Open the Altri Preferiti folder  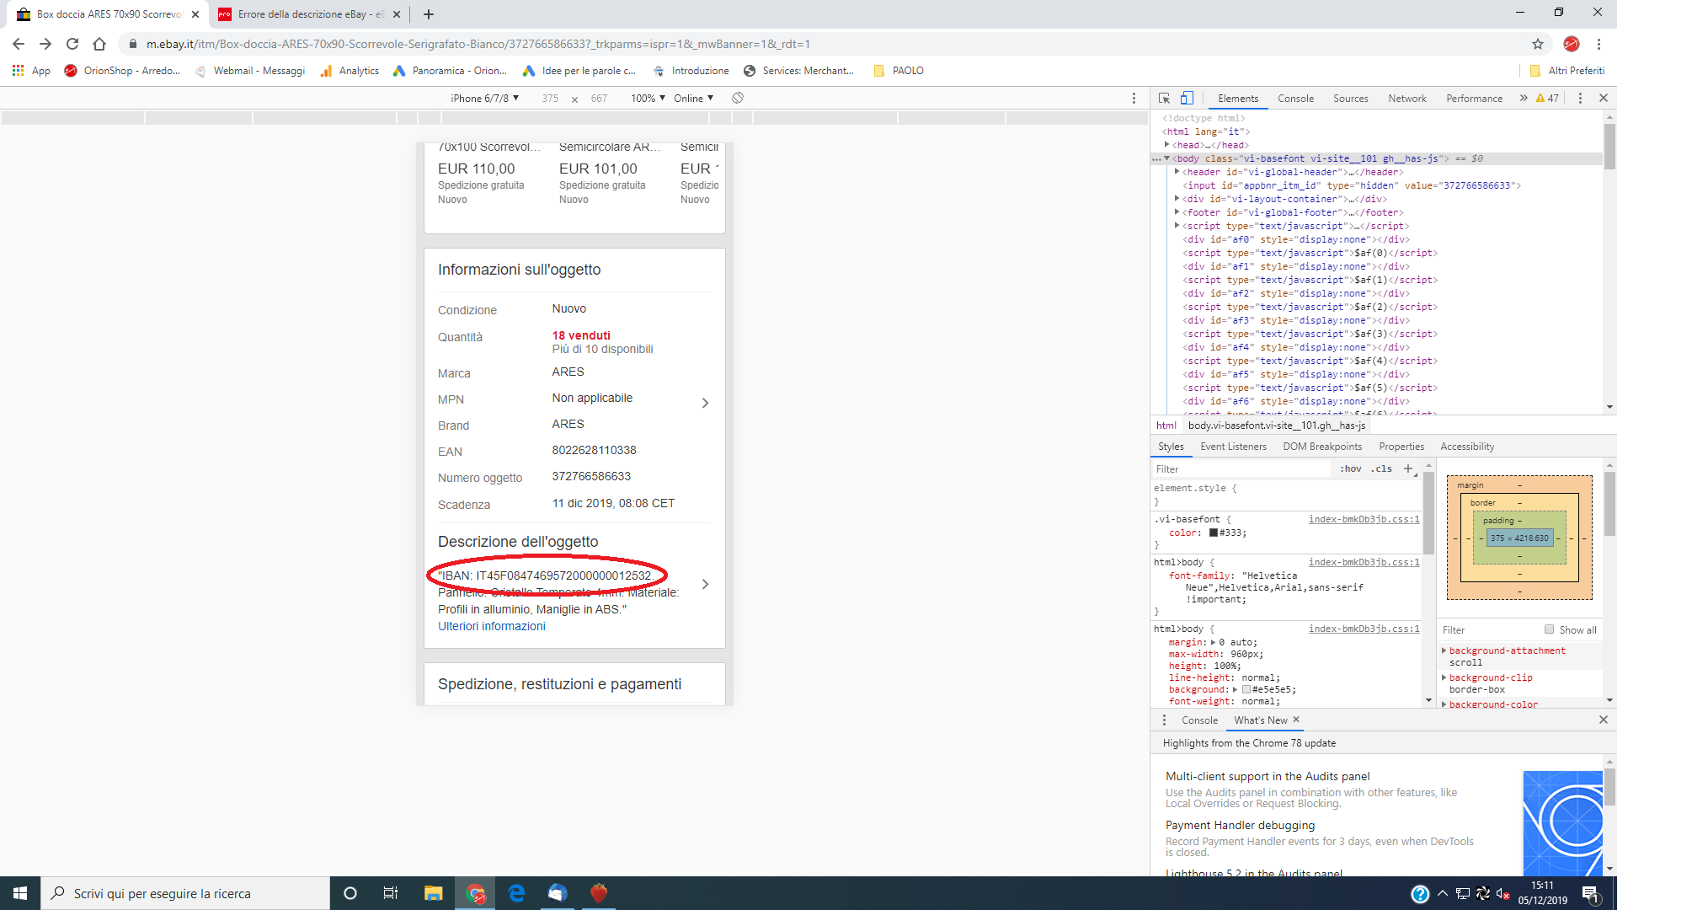coord(1567,71)
